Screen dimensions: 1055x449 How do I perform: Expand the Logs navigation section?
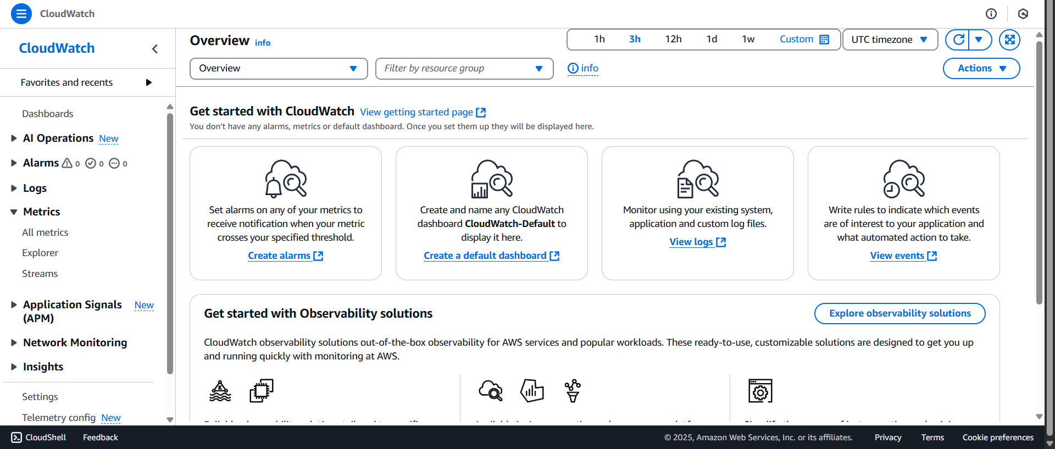coord(35,188)
